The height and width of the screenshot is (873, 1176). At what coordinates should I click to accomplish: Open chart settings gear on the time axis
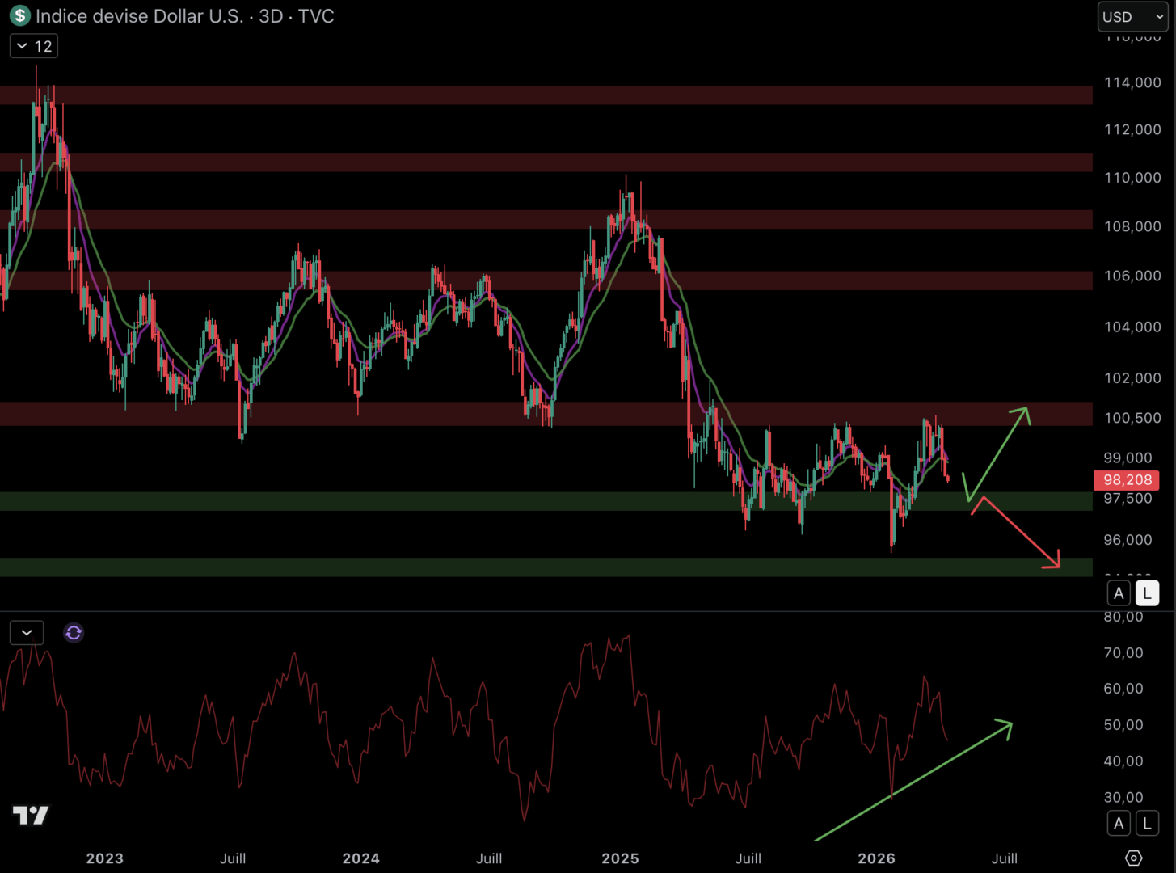[x=1133, y=858]
